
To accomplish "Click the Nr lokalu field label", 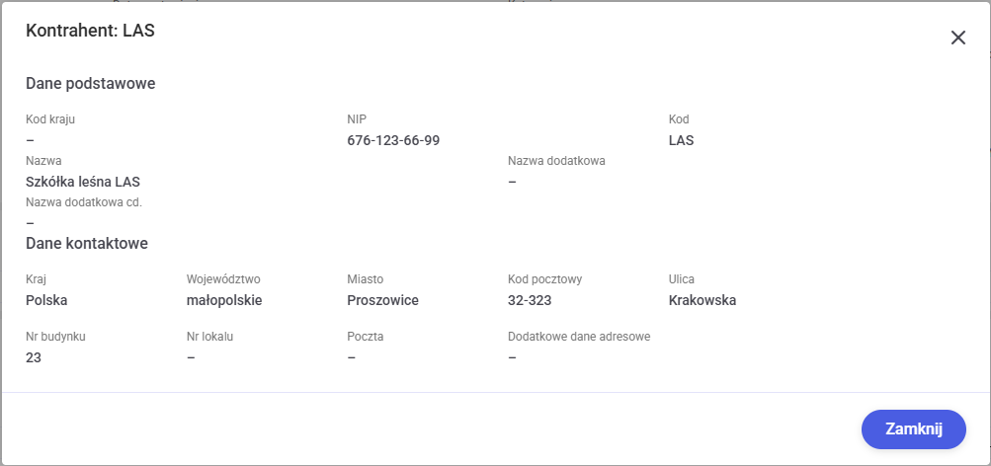I will pos(209,337).
